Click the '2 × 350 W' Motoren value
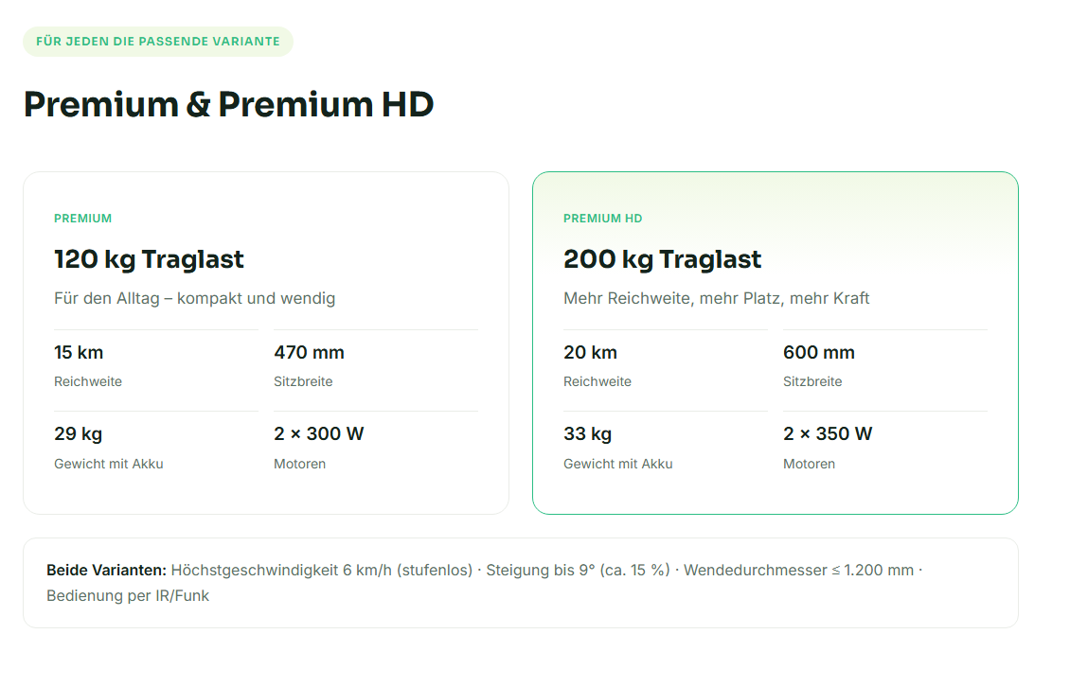Image resolution: width=1070 pixels, height=687 pixels. [x=828, y=434]
